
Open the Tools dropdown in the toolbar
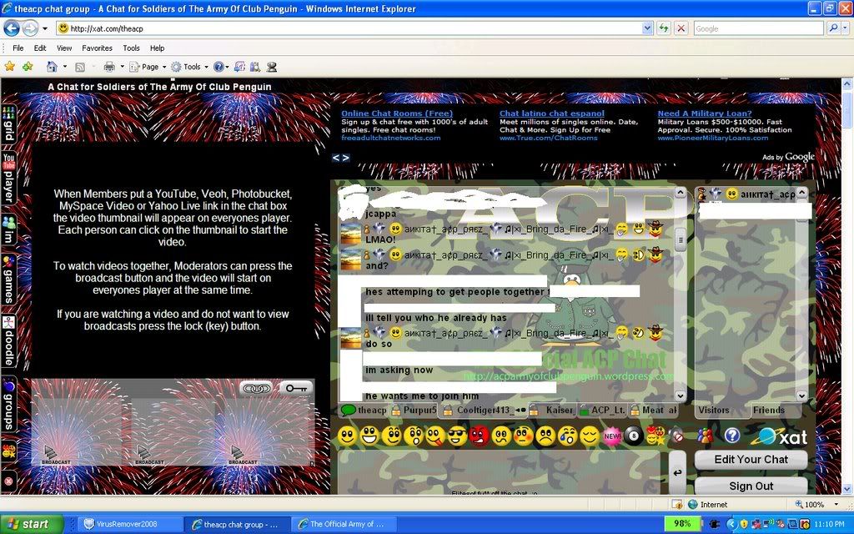189,67
